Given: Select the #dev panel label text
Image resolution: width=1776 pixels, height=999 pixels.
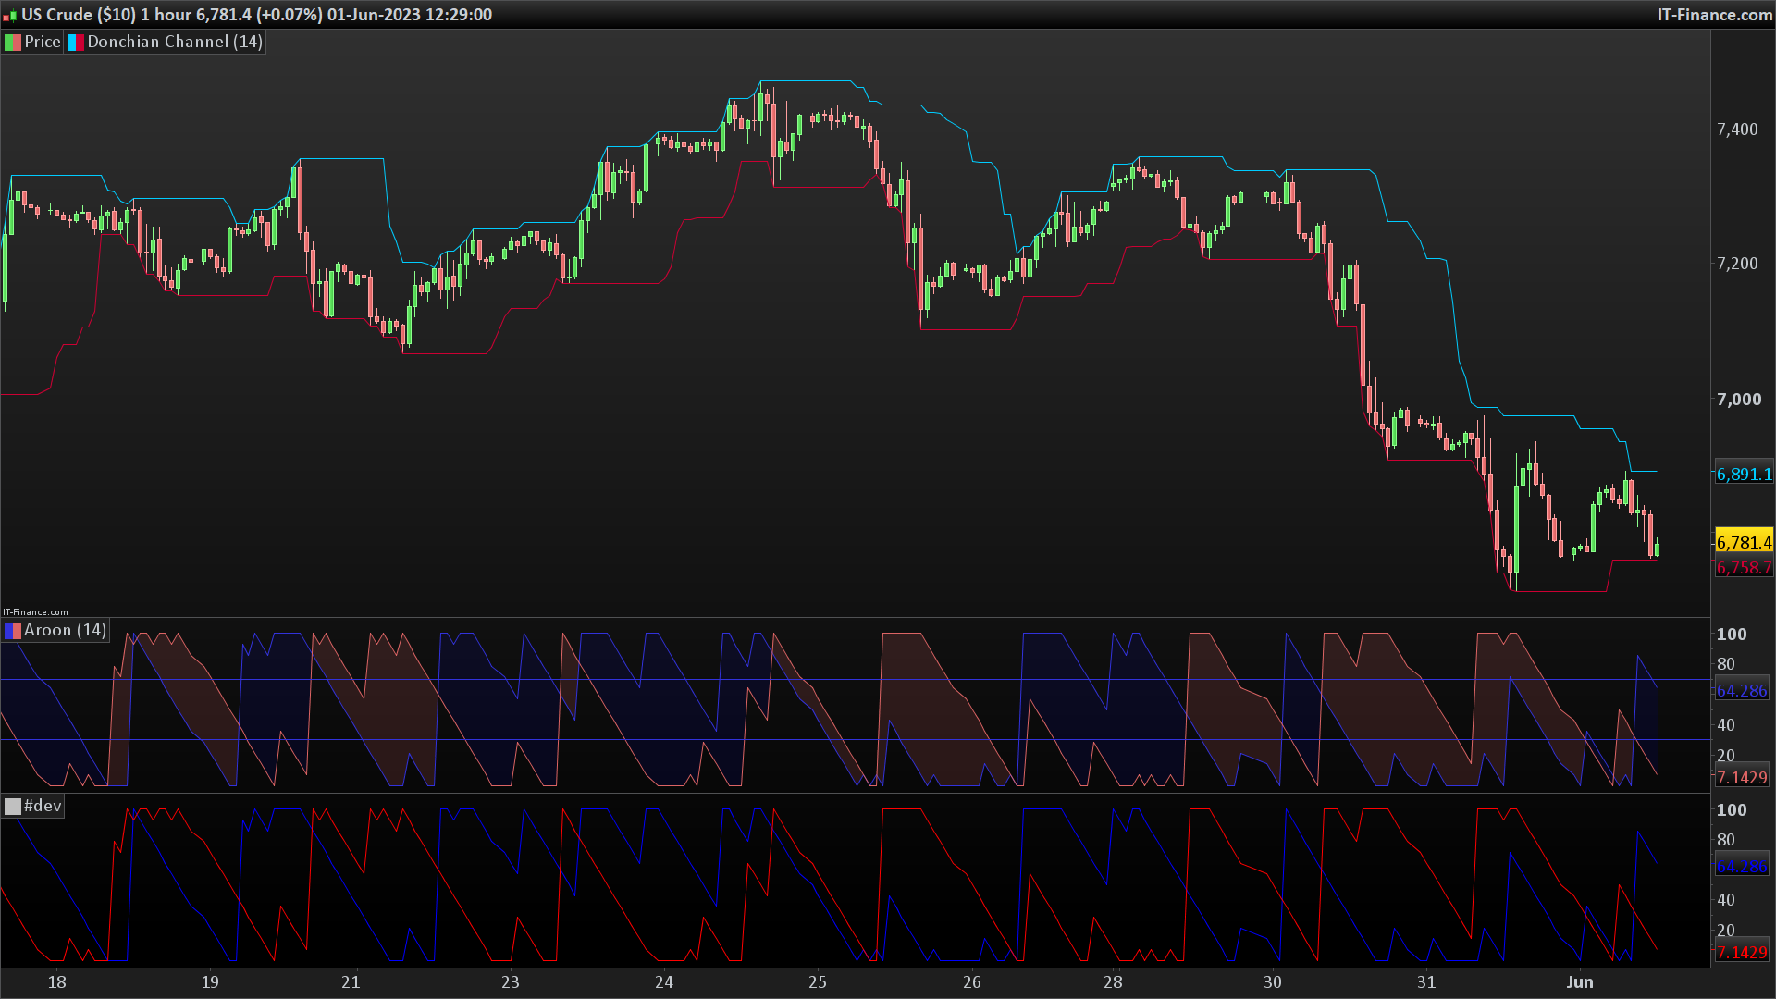Looking at the screenshot, I should pyautogui.click(x=43, y=807).
